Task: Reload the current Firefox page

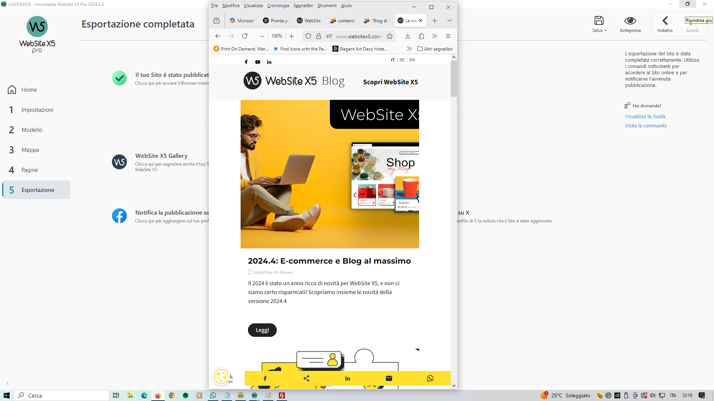Action: (x=245, y=36)
